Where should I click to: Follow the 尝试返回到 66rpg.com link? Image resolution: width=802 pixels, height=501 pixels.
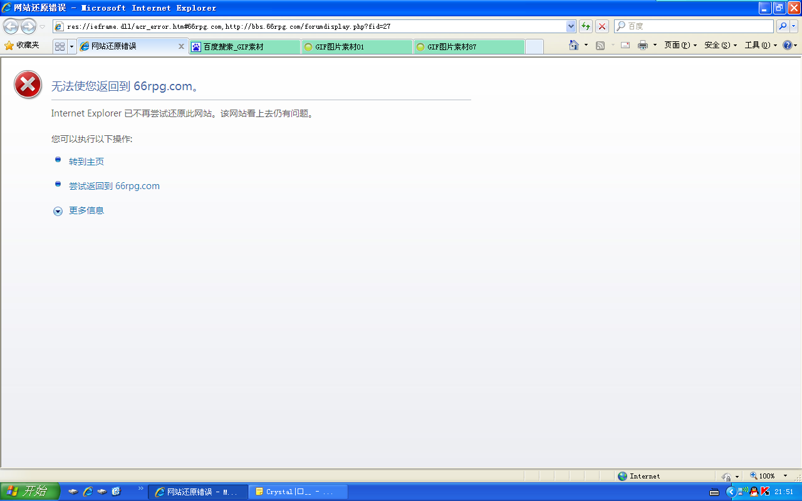pyautogui.click(x=114, y=186)
